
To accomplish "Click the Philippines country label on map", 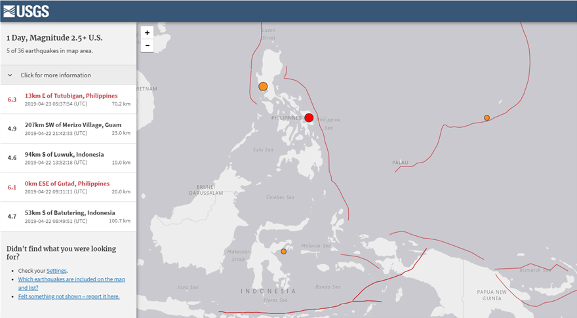I will [286, 118].
